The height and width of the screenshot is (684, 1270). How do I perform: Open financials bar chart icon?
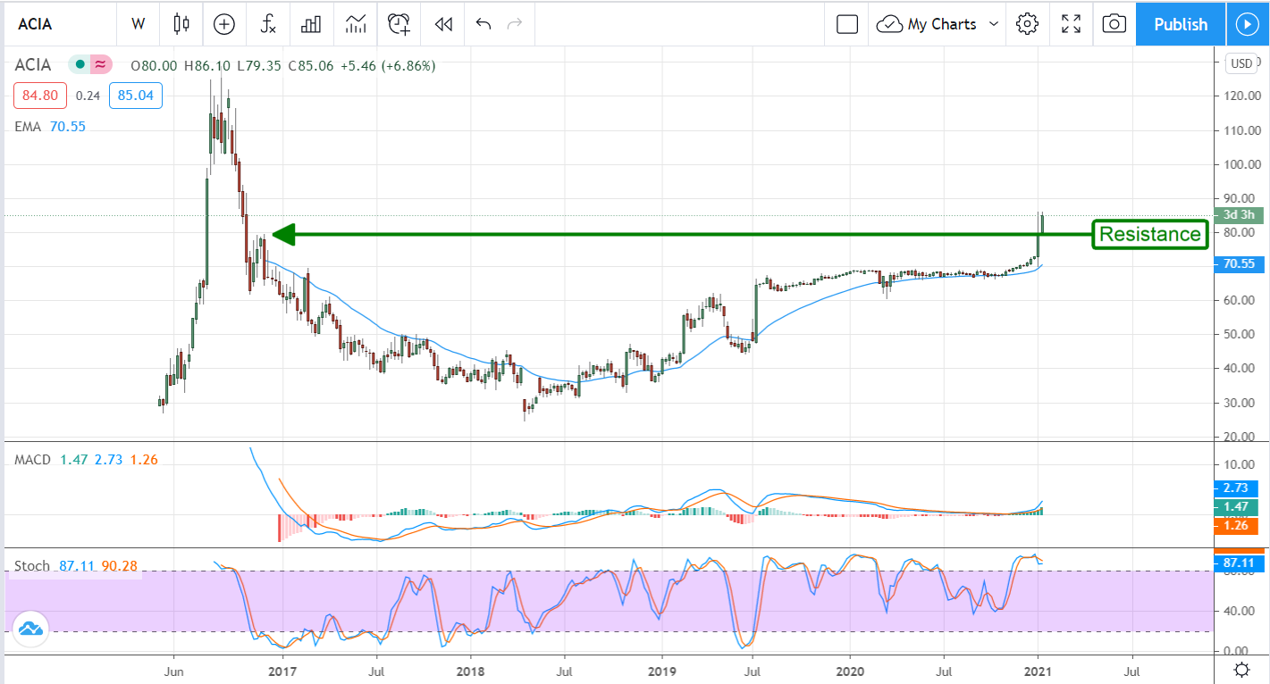(311, 24)
